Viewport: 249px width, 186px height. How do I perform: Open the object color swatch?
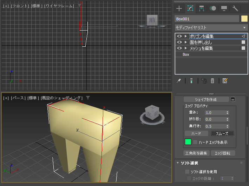pyautogui.click(x=244, y=19)
